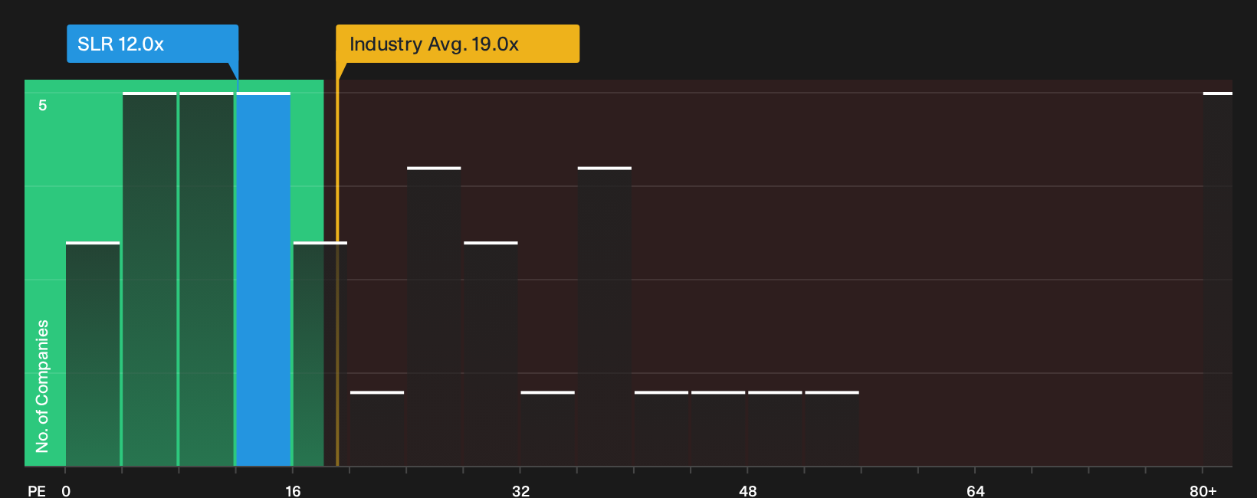This screenshot has height=498, width=1257.
Task: Click the No. of Companies axis title
Action: pyautogui.click(x=42, y=385)
